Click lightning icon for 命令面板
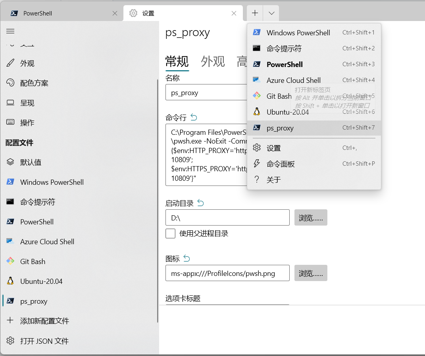Screen dimensions: 425x356 pyautogui.click(x=256, y=163)
